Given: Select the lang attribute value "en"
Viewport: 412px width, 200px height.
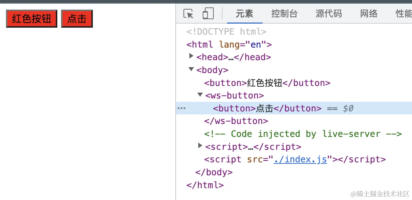Looking at the screenshot, I should point(256,45).
